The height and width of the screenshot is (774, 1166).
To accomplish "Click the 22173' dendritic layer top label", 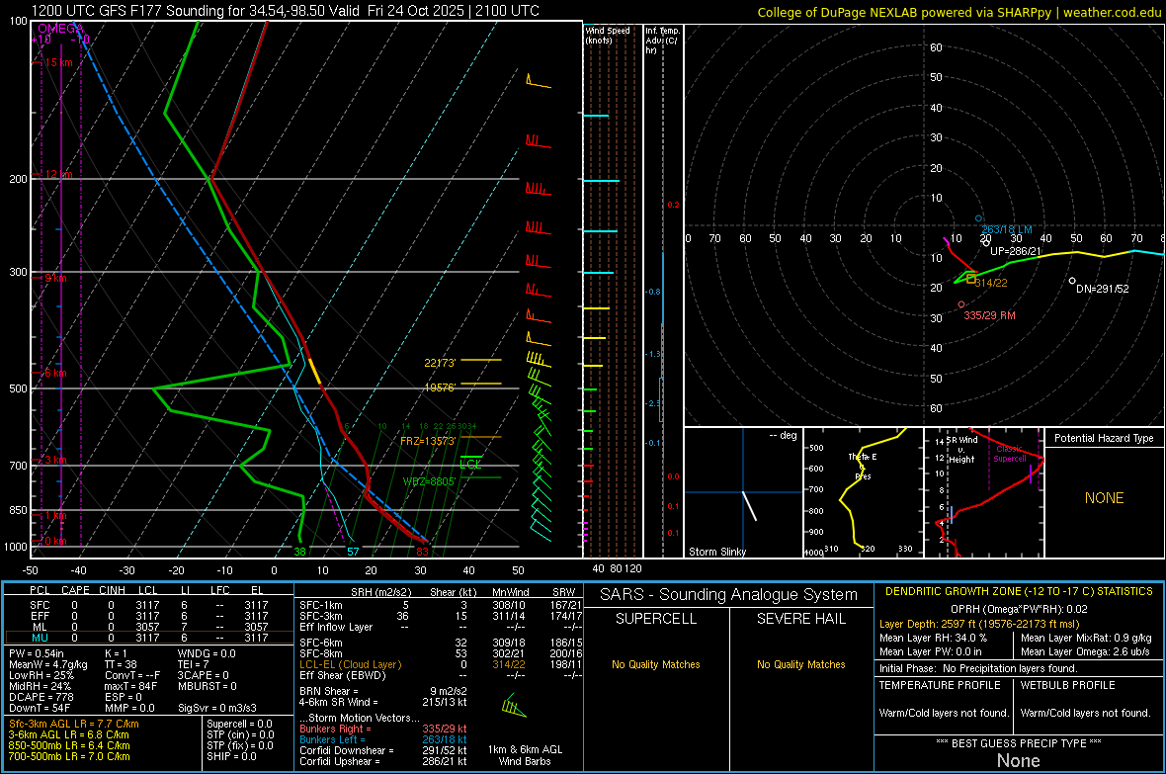I will (440, 363).
